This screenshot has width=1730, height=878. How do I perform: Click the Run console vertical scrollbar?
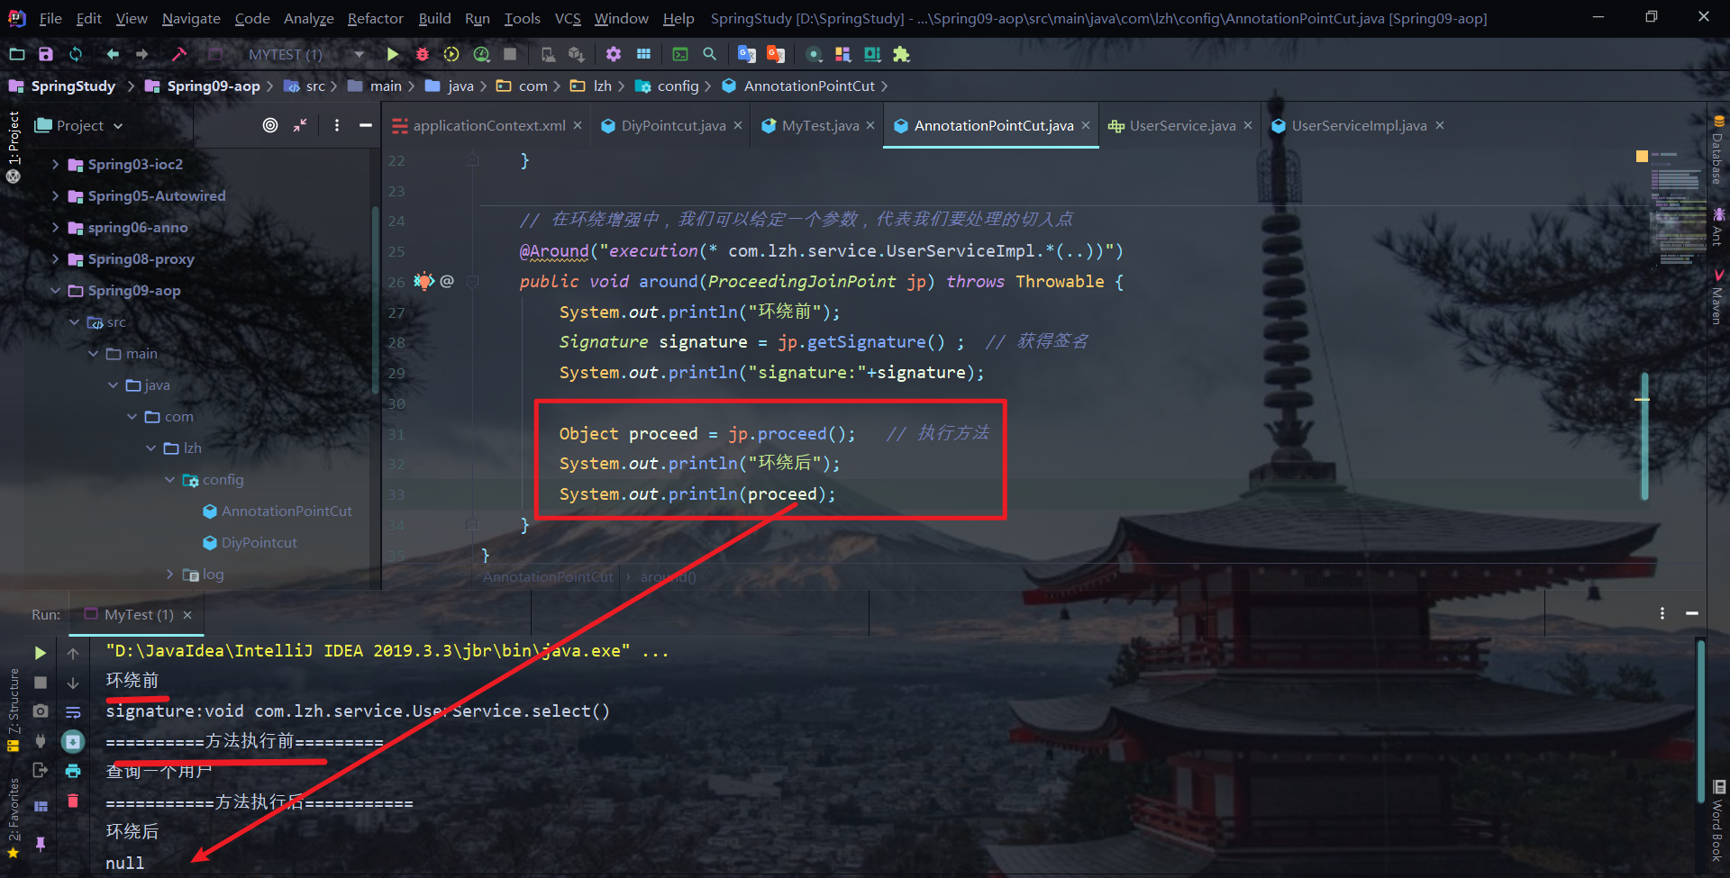(x=1700, y=720)
